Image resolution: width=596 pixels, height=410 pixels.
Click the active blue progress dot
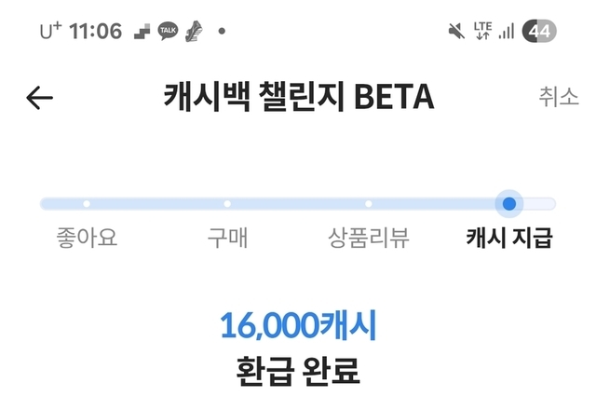508,203
